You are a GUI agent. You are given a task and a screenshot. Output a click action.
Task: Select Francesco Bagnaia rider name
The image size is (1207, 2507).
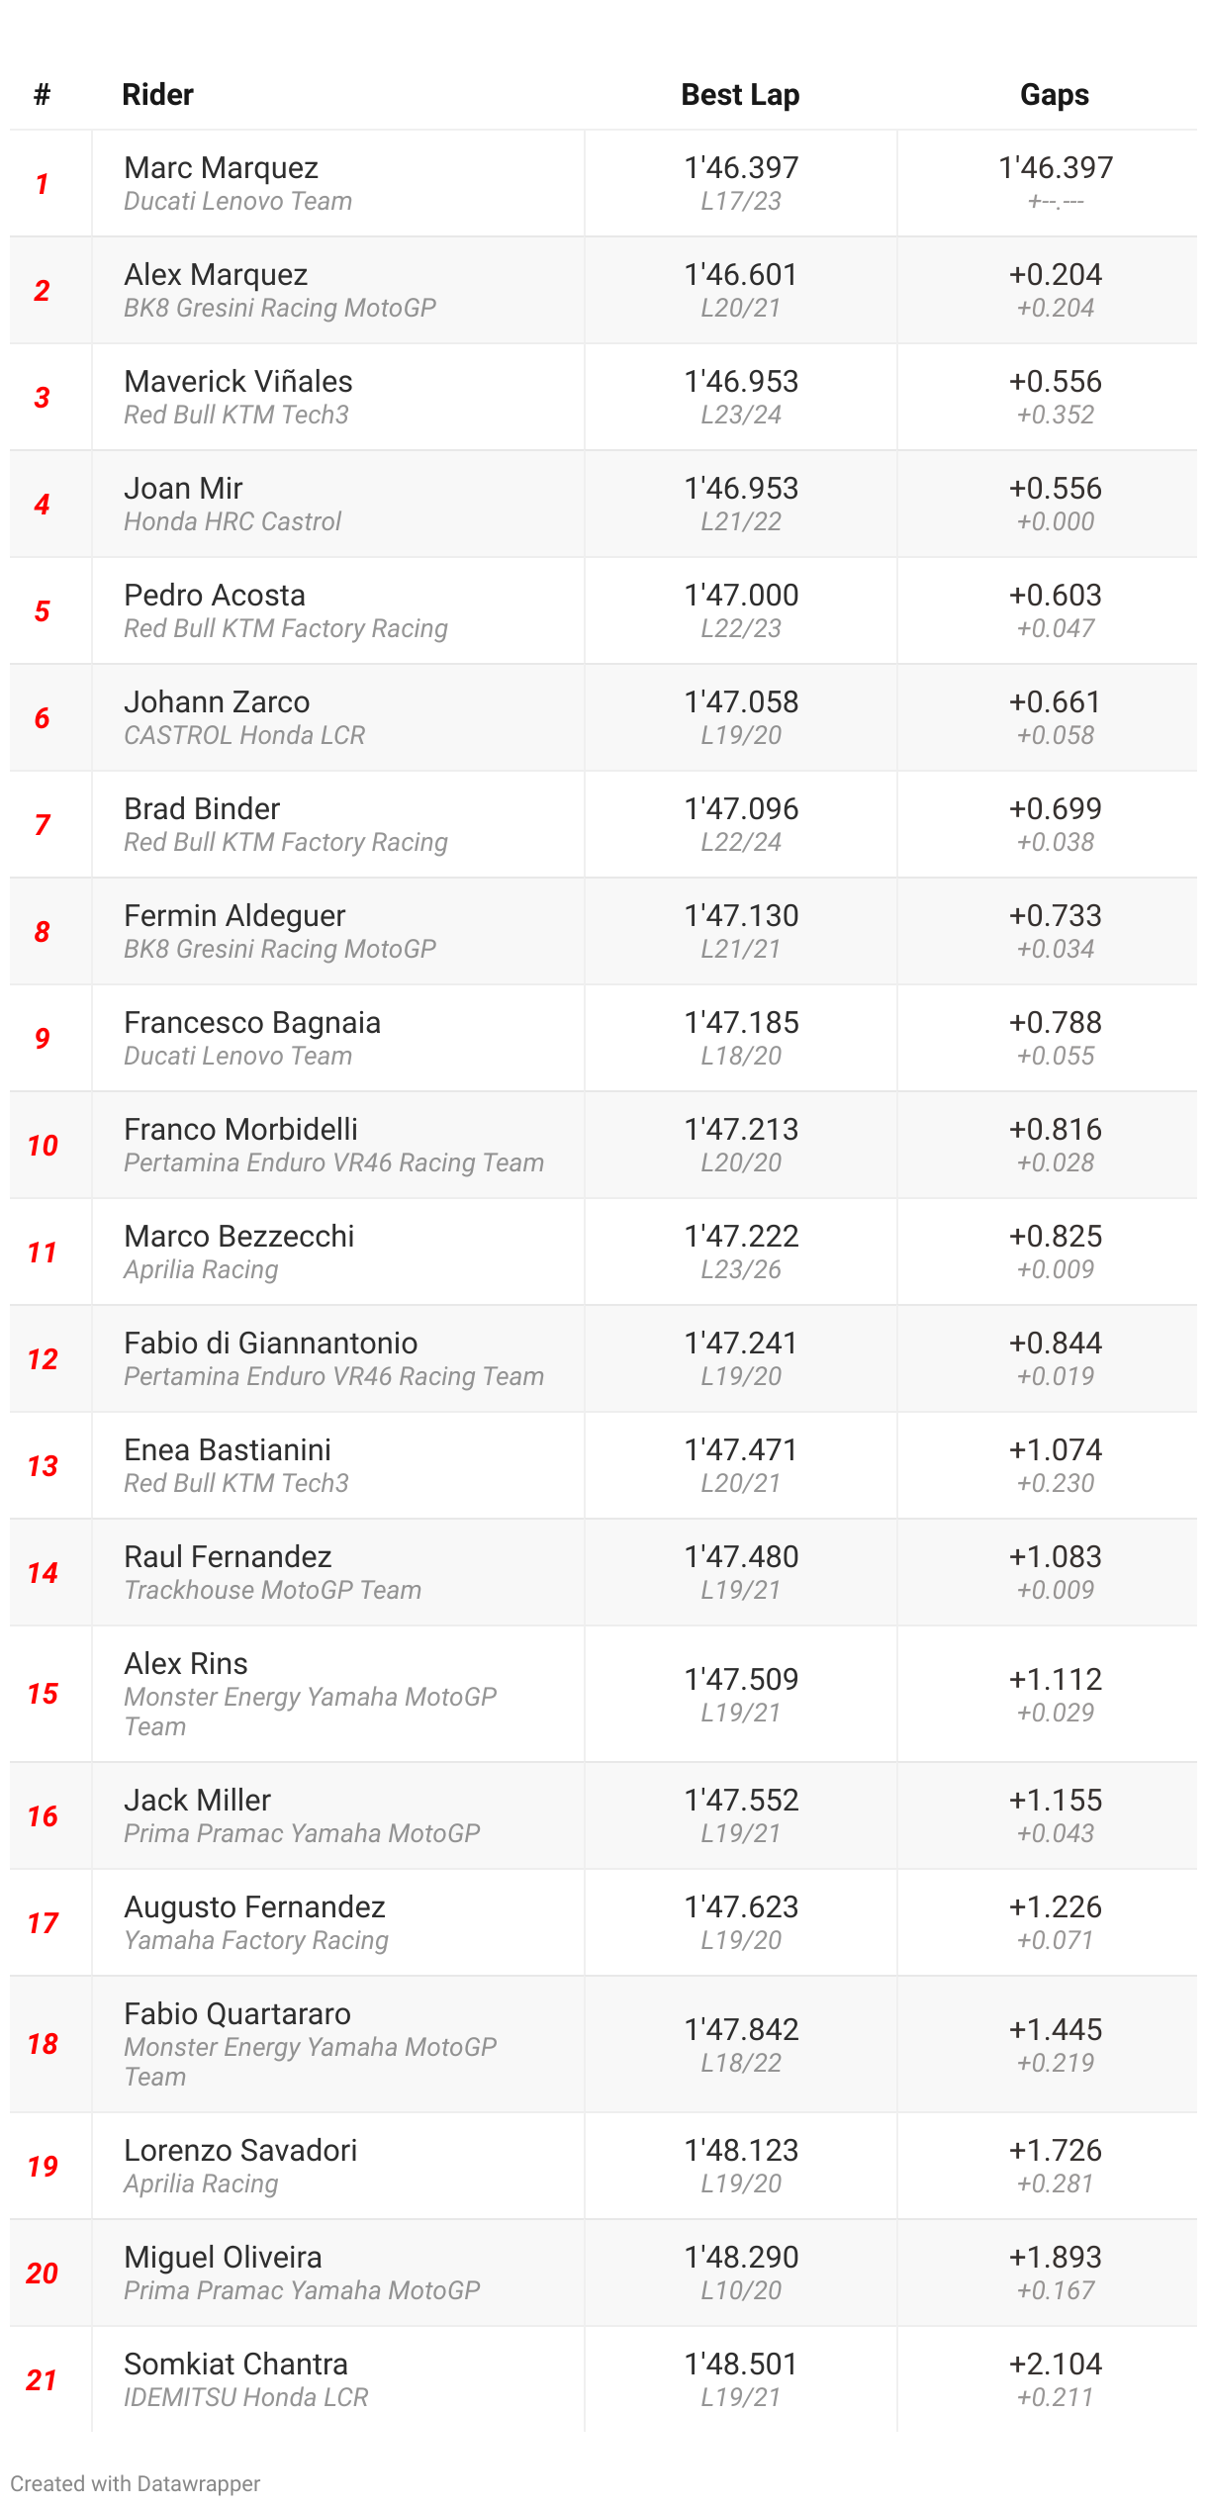tap(251, 1023)
